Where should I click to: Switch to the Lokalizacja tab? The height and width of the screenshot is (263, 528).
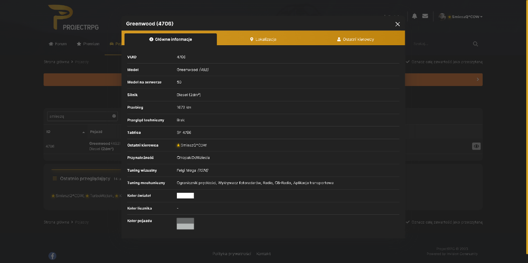point(263,40)
